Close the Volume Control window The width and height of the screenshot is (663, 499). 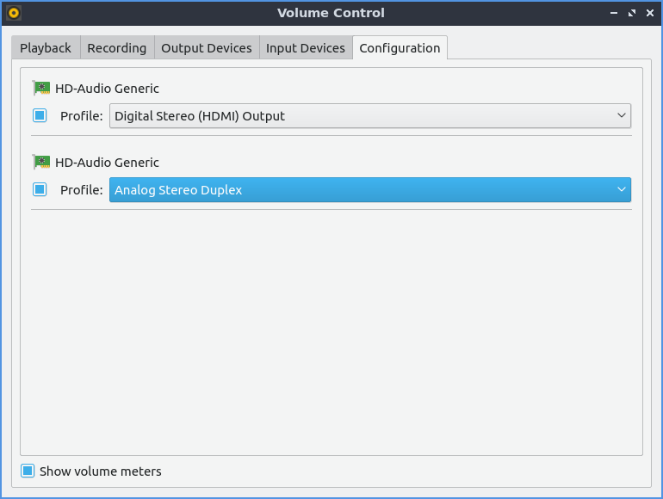(x=649, y=13)
